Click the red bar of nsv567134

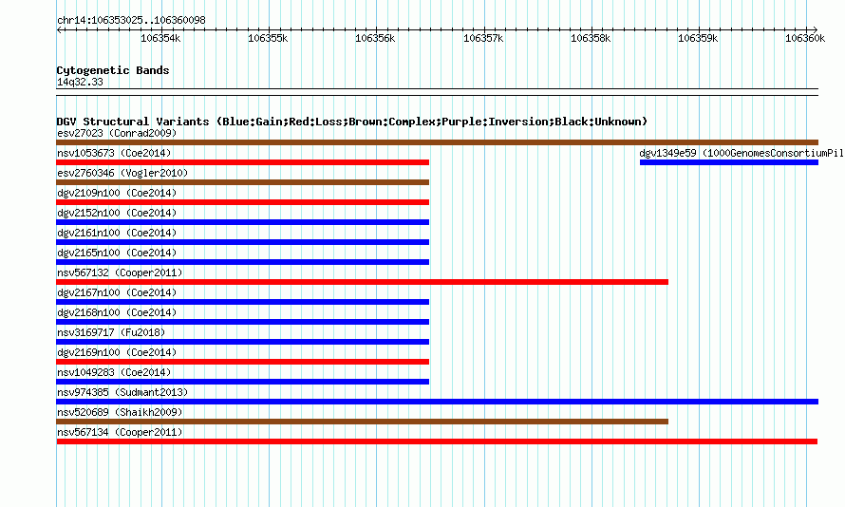coord(437,441)
